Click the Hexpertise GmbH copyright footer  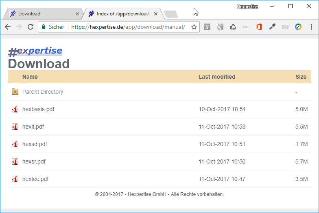coord(159,194)
